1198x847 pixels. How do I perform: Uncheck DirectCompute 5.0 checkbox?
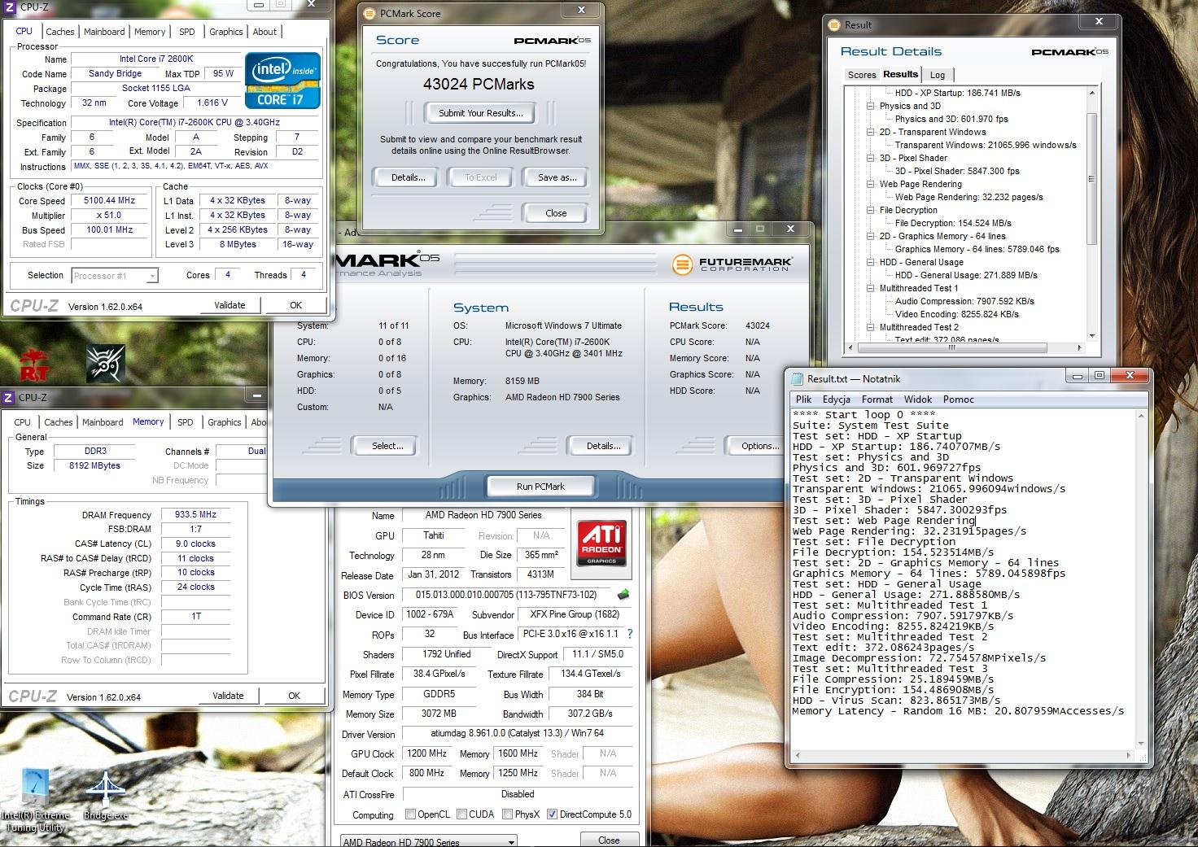[552, 814]
